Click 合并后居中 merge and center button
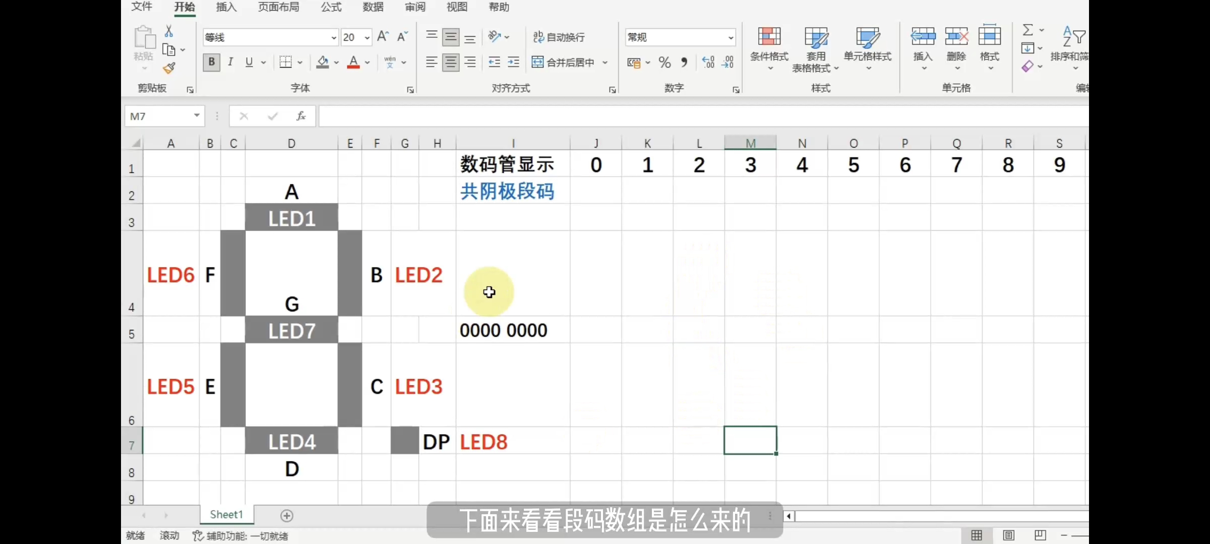The width and height of the screenshot is (1210, 544). [x=563, y=62]
